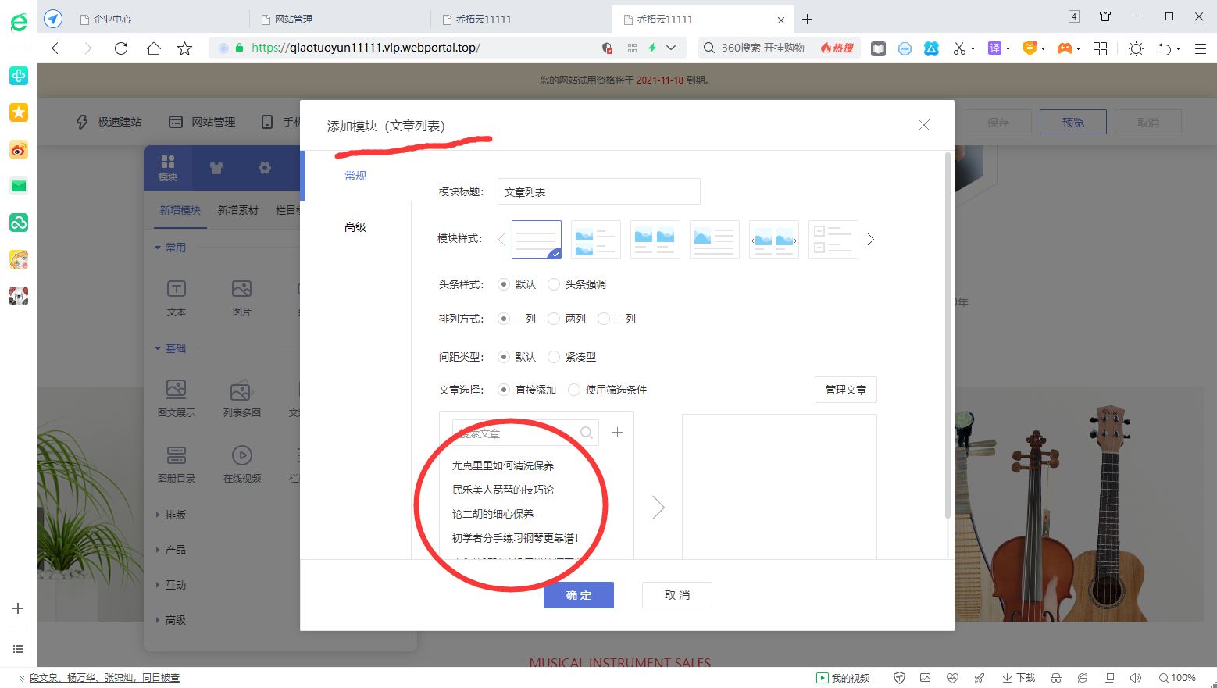Viewport: 1217px width, 688px height.
Task: Select the article 尤克里里如何清洗保养
Action: tap(503, 465)
